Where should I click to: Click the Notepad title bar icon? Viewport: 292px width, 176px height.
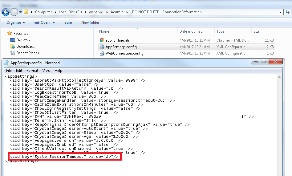(x=7, y=63)
